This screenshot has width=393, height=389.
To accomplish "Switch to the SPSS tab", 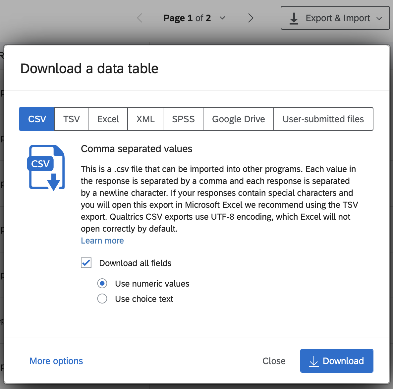I will click(183, 119).
